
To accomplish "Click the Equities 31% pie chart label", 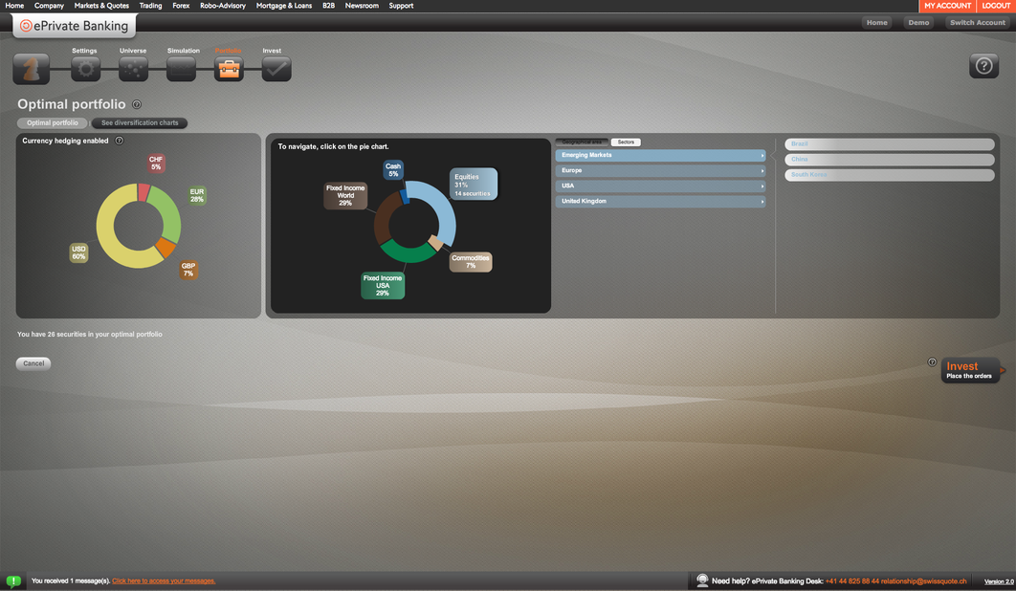I will point(474,184).
